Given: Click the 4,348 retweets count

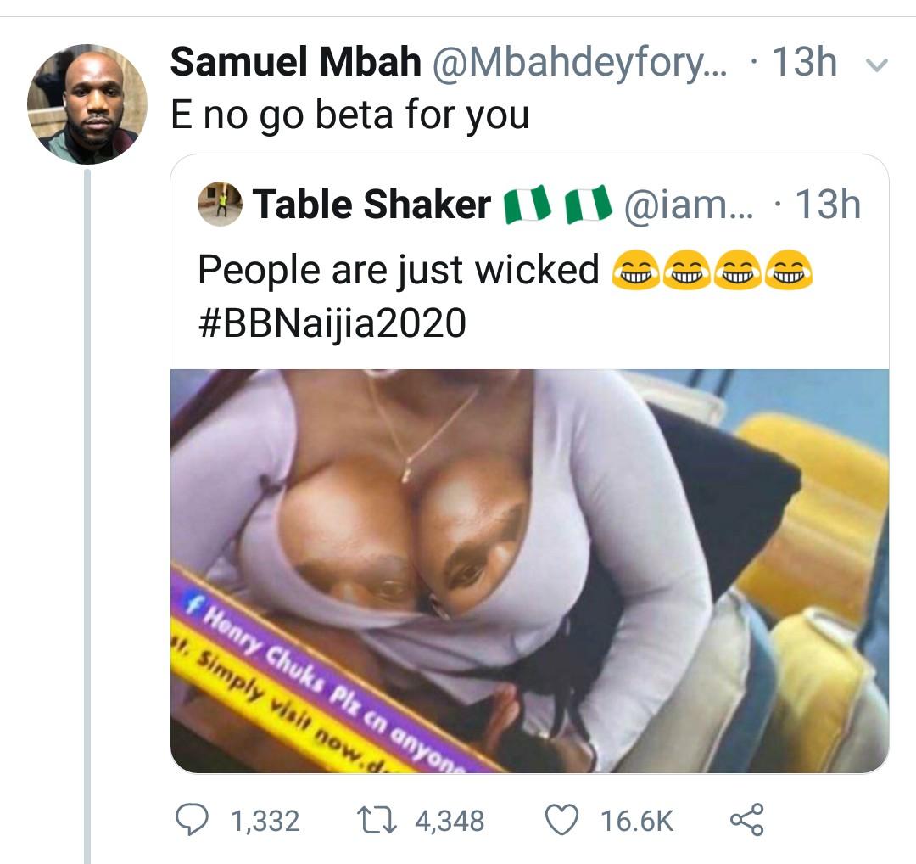Looking at the screenshot, I should tap(450, 821).
